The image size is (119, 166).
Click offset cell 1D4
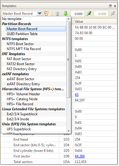point(67,145)
